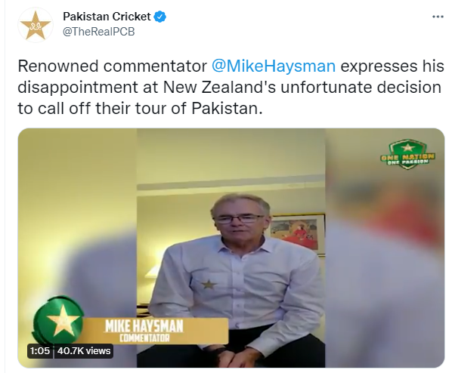
Task: Click the 40.7K views counter
Action: tap(84, 351)
